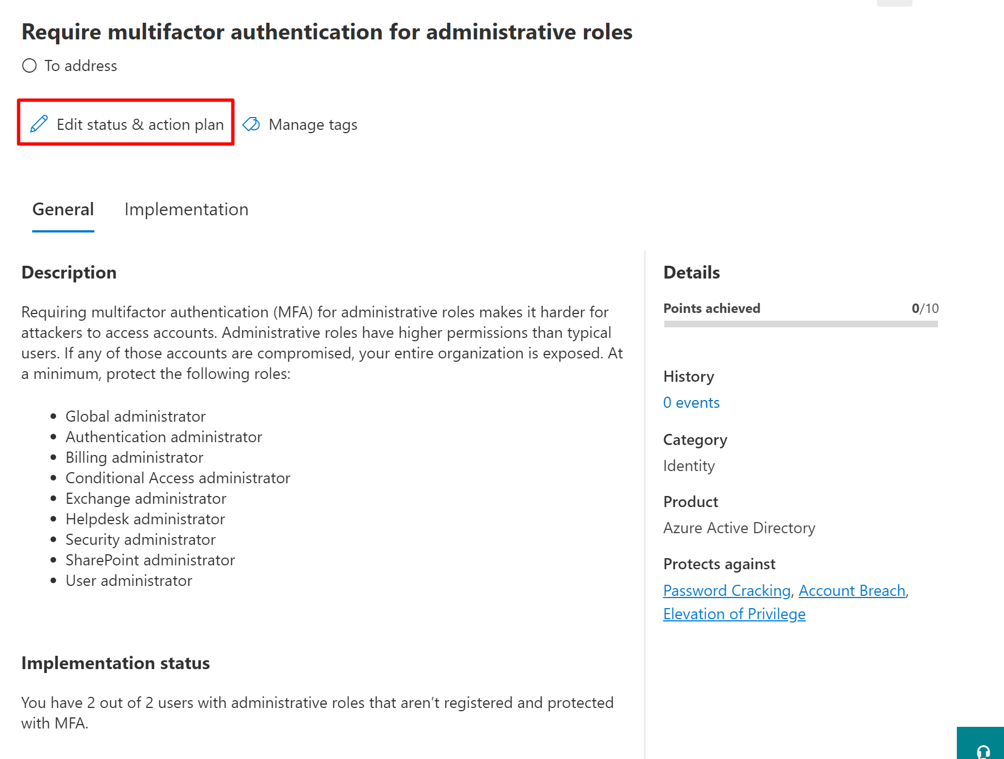1004x759 pixels.
Task: Click the Points achieved progress bar
Action: coord(800,324)
